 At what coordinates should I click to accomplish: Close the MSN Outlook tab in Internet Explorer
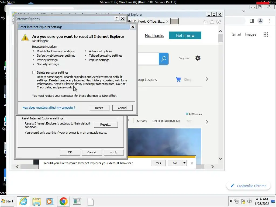[x=167, y=22]
